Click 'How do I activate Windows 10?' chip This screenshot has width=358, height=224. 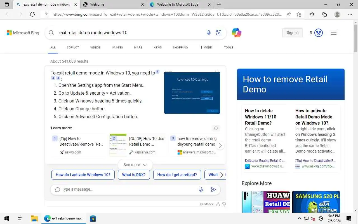83,175
